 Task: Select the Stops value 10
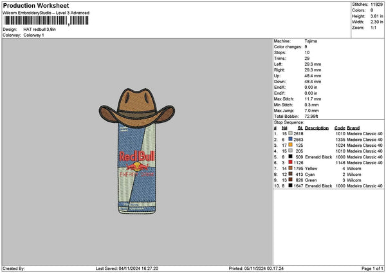[x=307, y=53]
